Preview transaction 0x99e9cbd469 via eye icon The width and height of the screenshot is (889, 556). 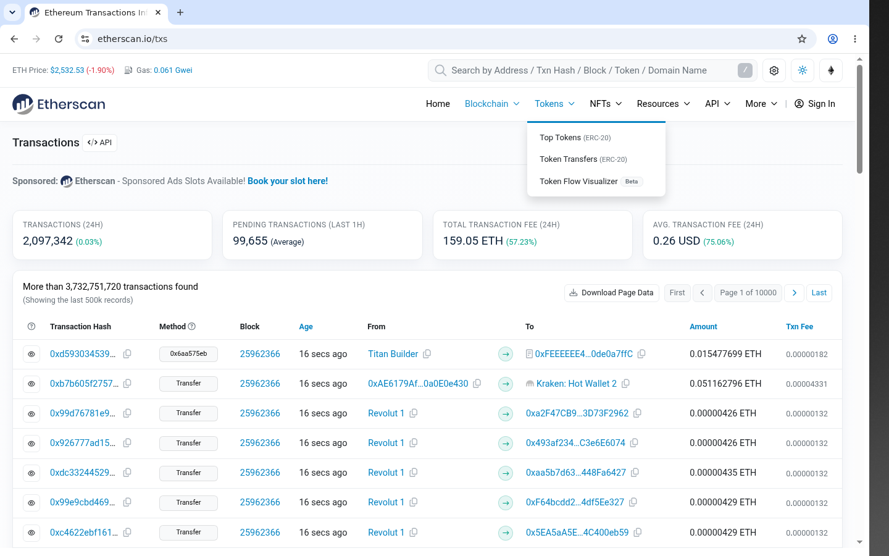point(31,503)
